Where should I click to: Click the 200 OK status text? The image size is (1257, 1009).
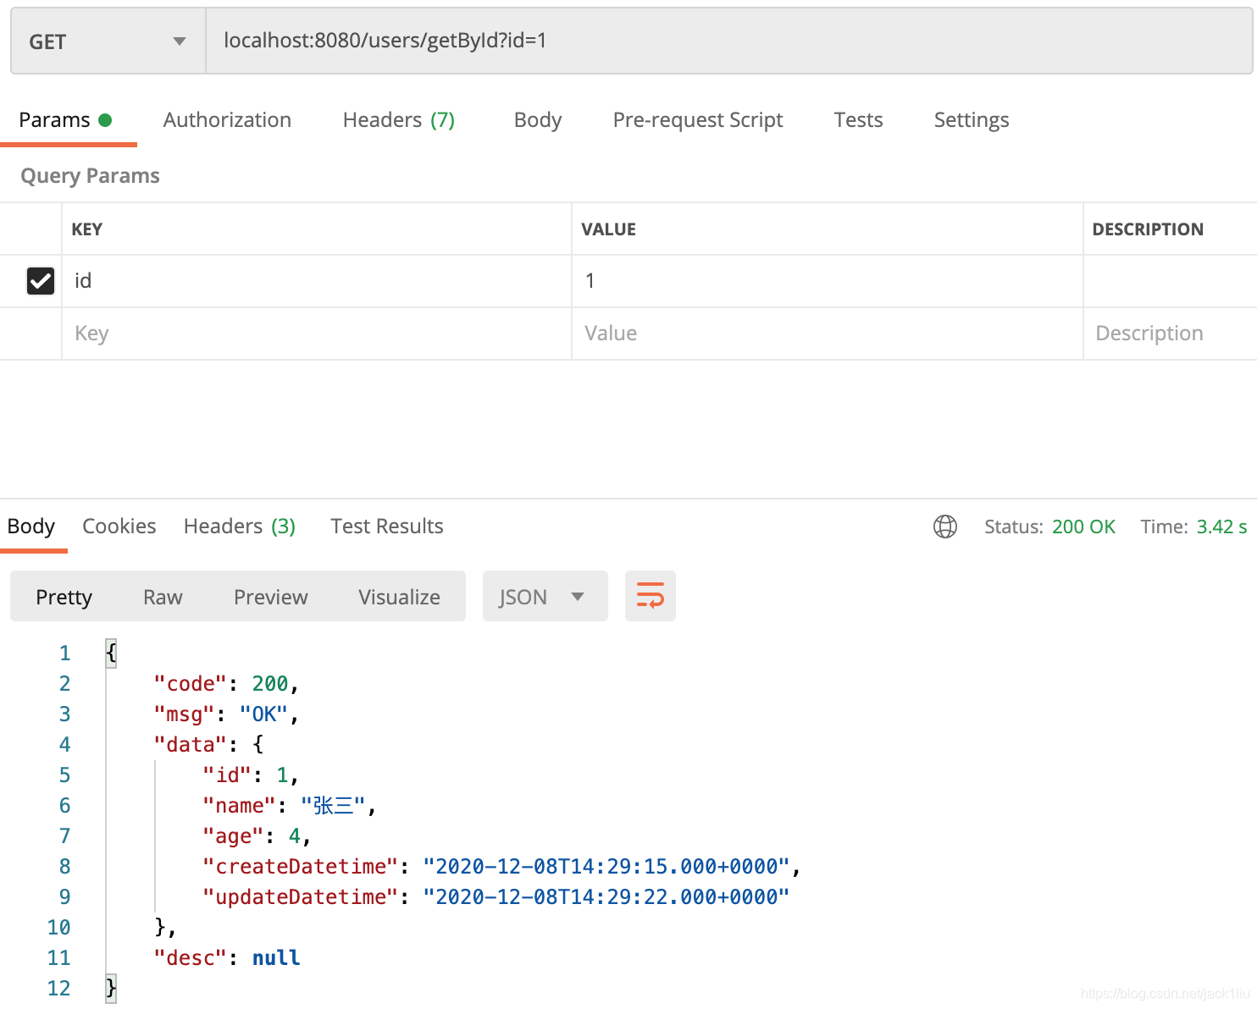pyautogui.click(x=1083, y=527)
